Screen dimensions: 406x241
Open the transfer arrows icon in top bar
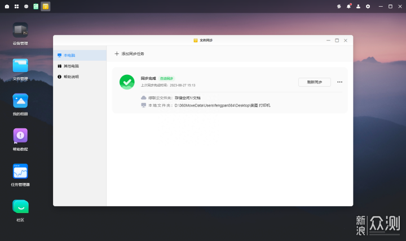click(339, 6)
